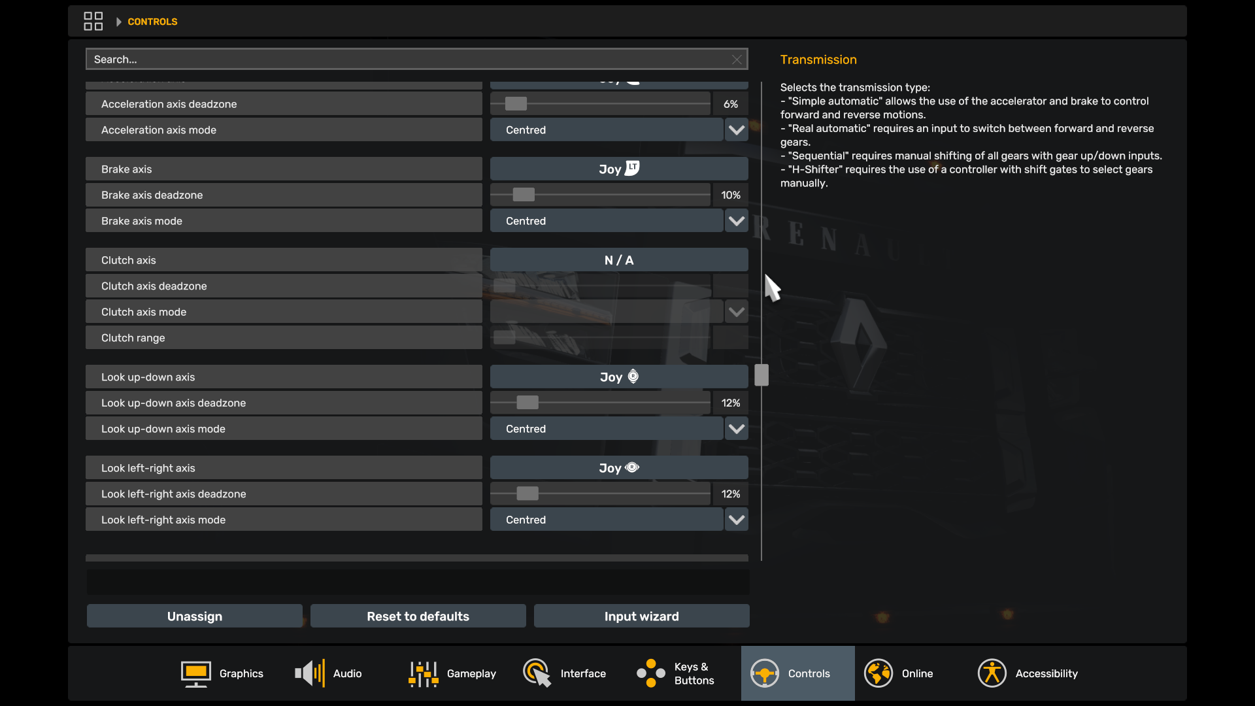Expand Brake axis mode dropdown
The width and height of the screenshot is (1255, 706).
tap(737, 221)
